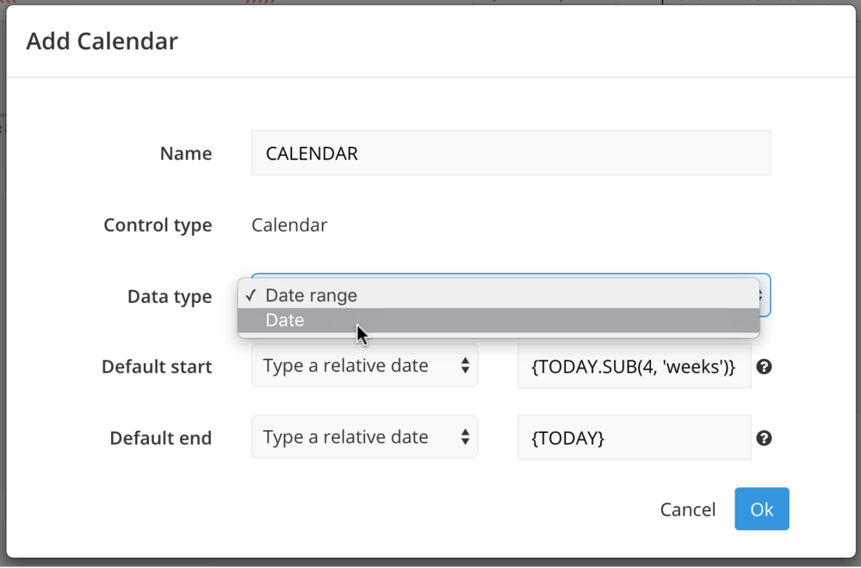Click the Add Calendar dialog title
861x568 pixels.
tap(101, 40)
